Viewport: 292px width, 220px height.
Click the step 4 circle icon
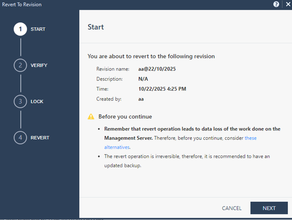(20, 138)
